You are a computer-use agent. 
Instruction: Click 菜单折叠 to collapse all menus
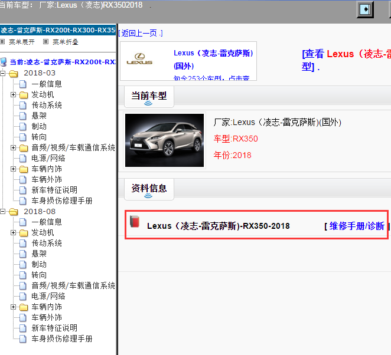tap(65, 42)
